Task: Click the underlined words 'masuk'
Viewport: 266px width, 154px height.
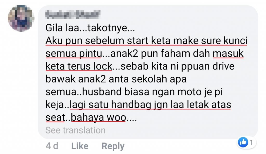Action: tap(228, 53)
